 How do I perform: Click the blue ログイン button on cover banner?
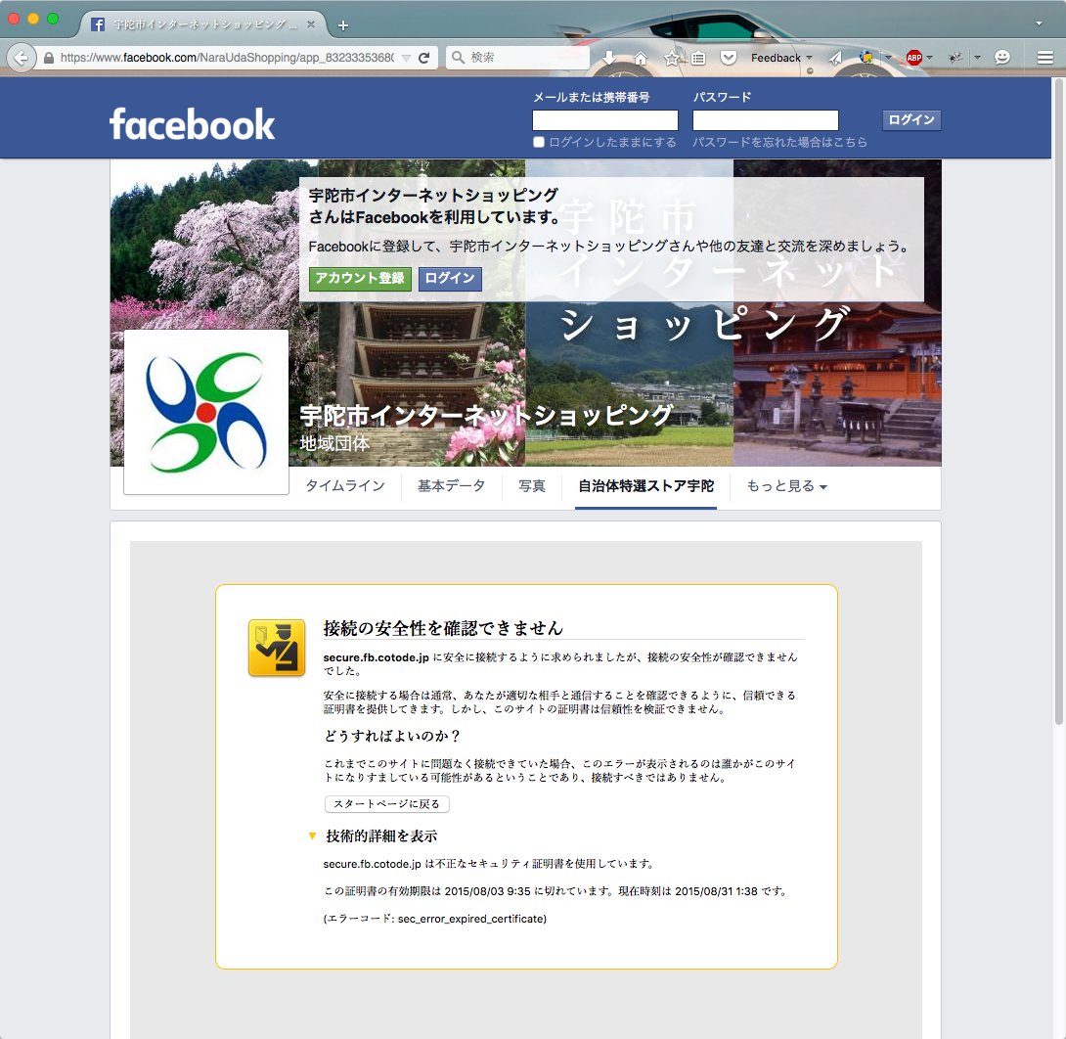pyautogui.click(x=450, y=278)
